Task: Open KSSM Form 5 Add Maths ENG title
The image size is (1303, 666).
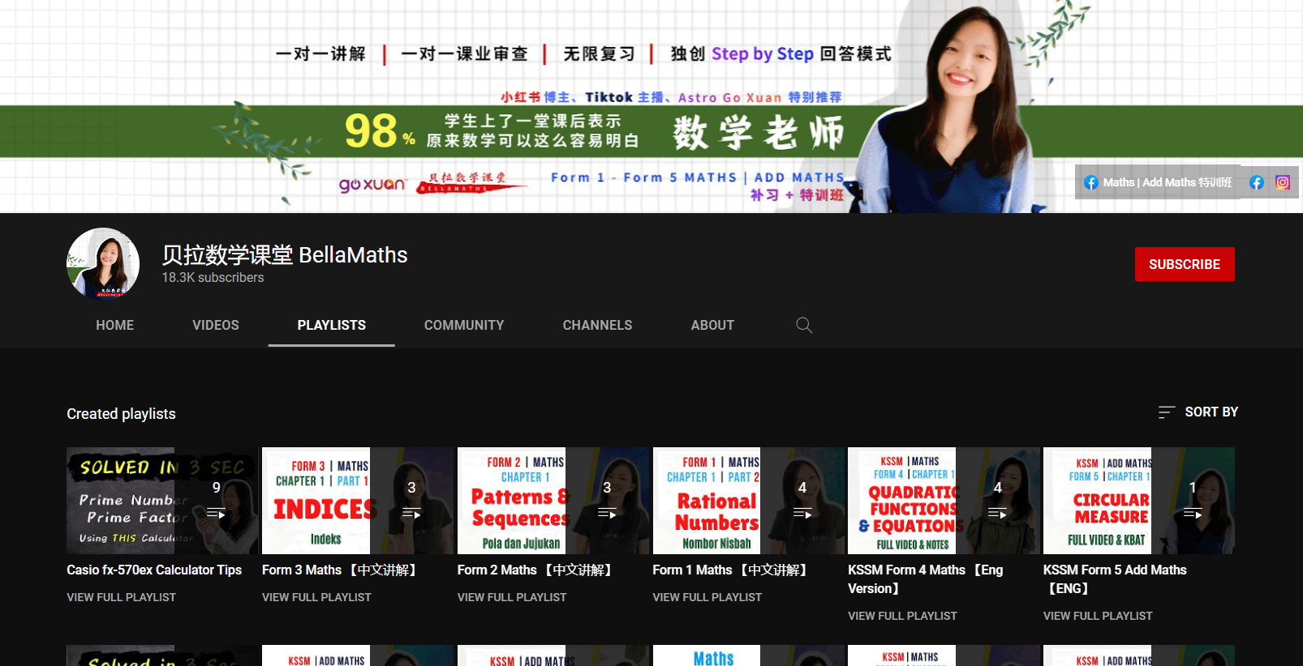Action: [x=1115, y=579]
